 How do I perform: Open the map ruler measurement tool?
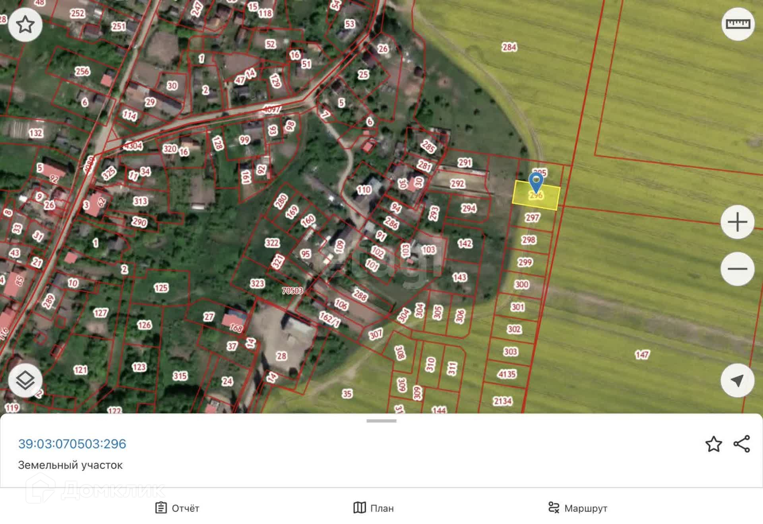click(738, 24)
